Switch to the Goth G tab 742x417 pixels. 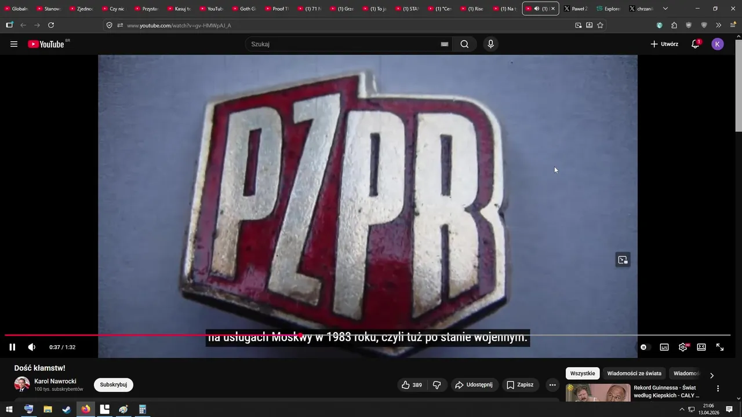(244, 9)
